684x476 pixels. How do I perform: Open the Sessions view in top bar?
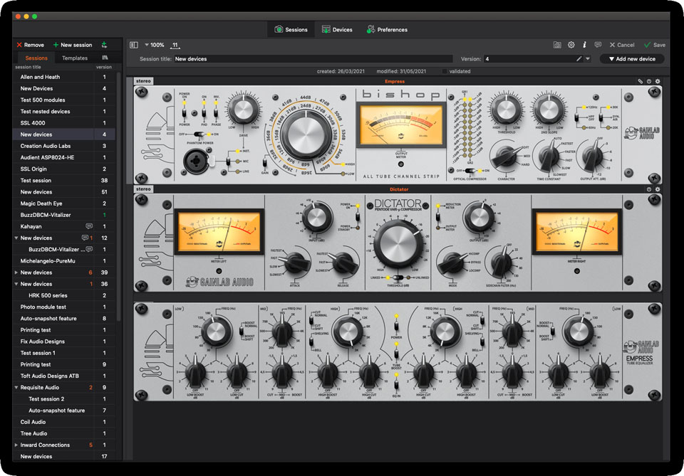(x=291, y=30)
